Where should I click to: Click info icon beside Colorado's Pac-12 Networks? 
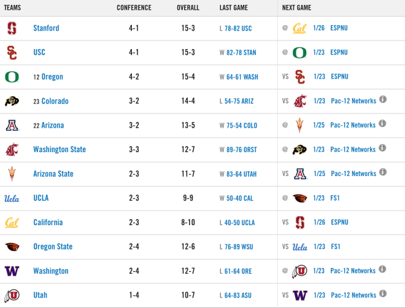[x=383, y=99]
